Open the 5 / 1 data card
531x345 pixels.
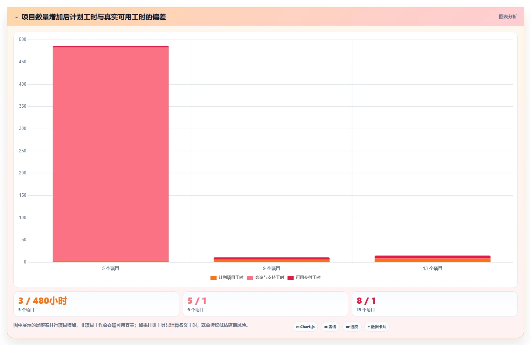[x=265, y=304]
